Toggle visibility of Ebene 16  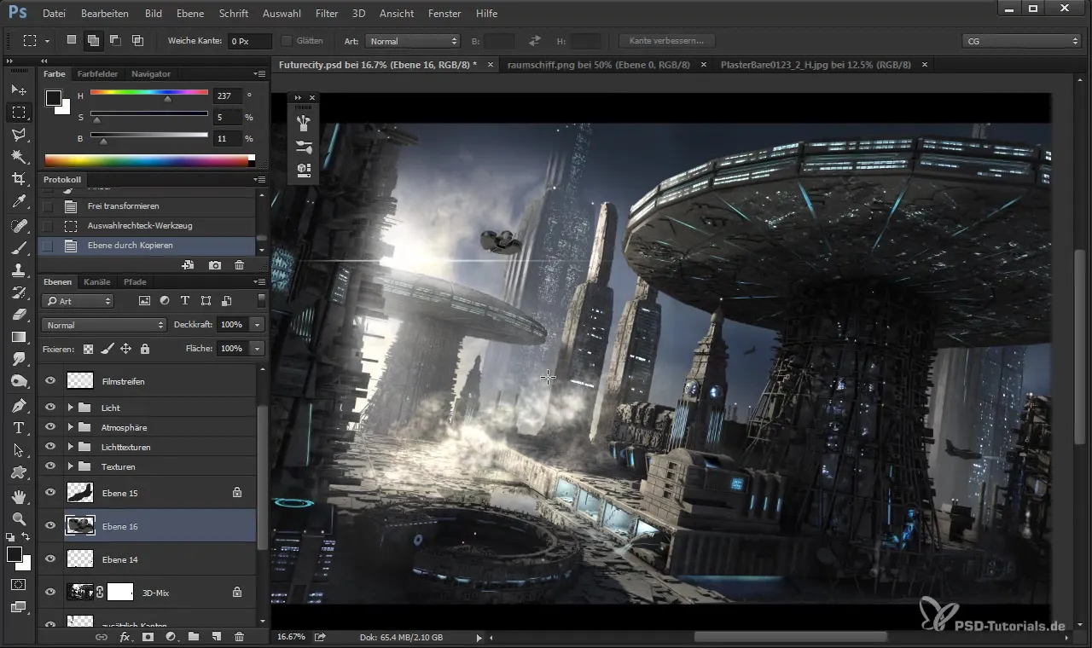[50, 526]
